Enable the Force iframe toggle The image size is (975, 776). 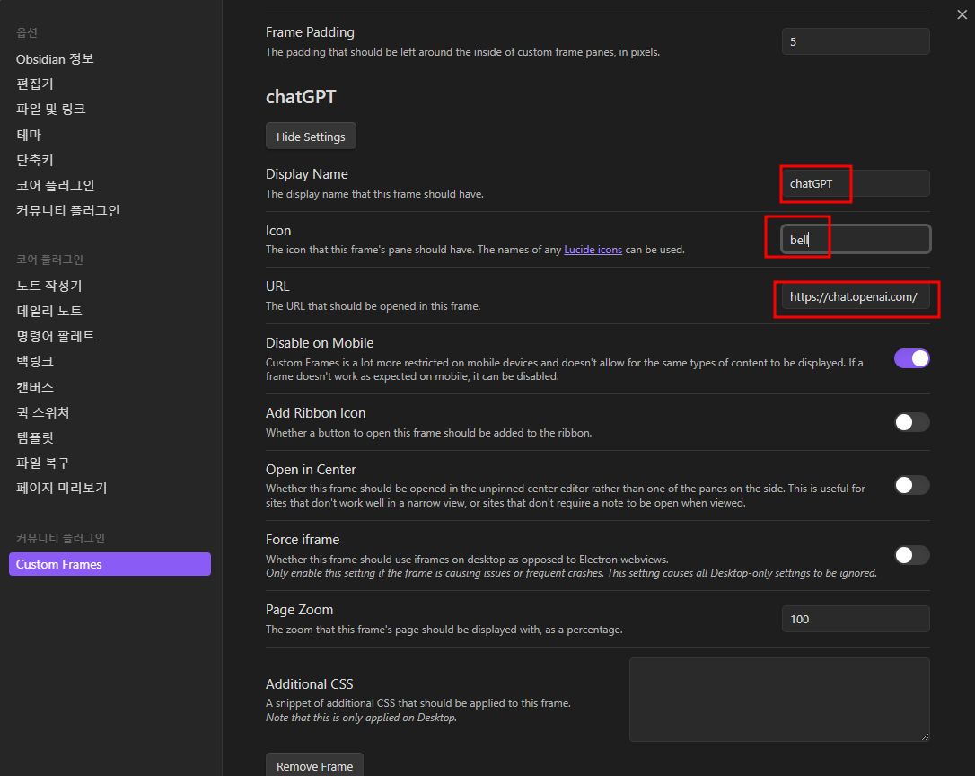(x=911, y=555)
